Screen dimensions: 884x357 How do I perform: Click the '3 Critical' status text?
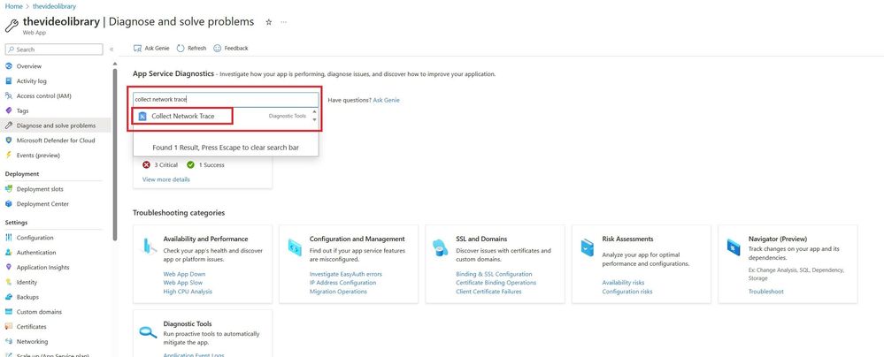pyautogui.click(x=165, y=165)
